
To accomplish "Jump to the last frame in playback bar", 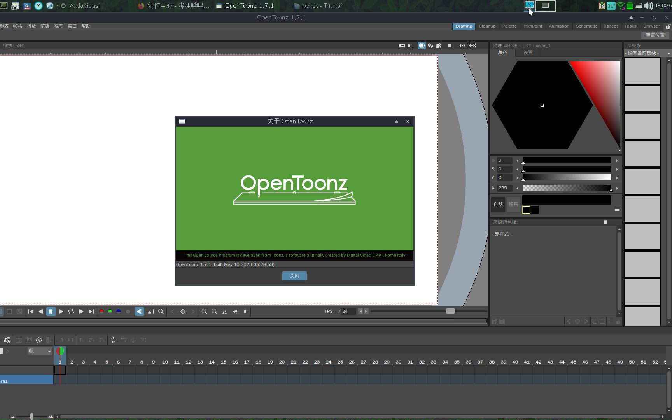I will click(x=91, y=311).
